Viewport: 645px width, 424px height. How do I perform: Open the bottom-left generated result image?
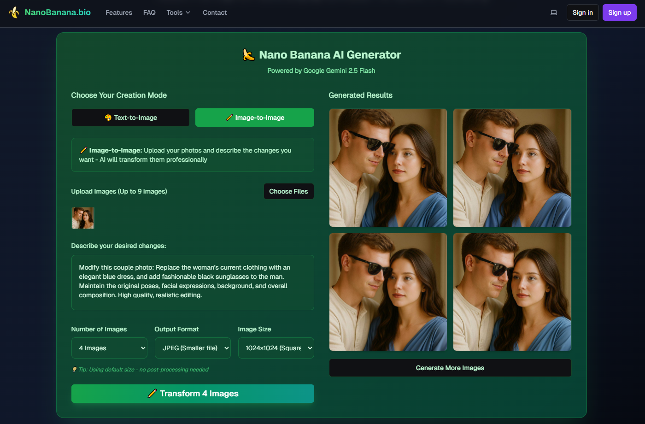tap(388, 292)
